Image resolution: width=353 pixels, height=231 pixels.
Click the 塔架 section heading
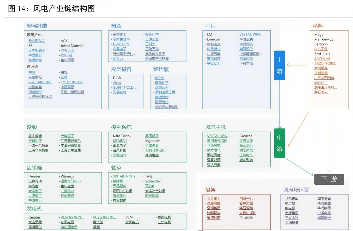click(210, 190)
